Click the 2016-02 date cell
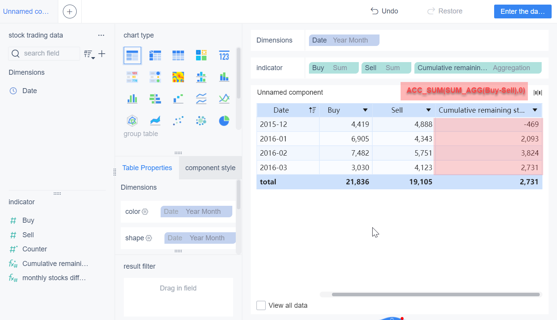The width and height of the screenshot is (557, 320). pyautogui.click(x=288, y=153)
